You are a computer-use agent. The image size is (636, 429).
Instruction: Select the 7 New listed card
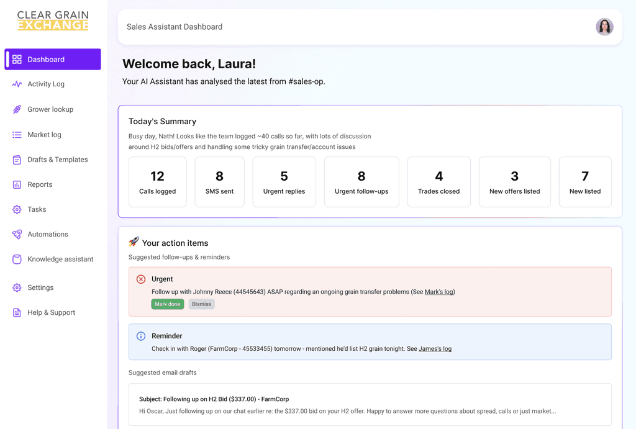tap(585, 182)
